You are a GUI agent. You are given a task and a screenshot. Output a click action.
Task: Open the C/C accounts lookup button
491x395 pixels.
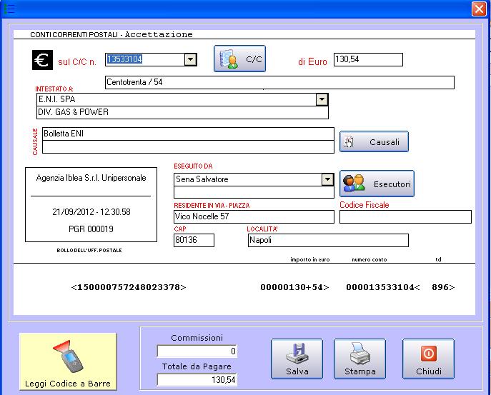coord(239,59)
